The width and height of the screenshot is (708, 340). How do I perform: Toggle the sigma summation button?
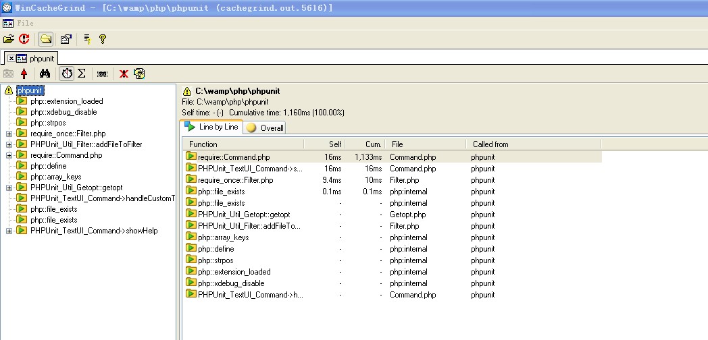click(81, 74)
